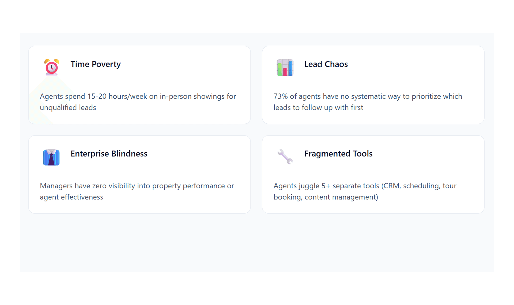Select the Time Poverty heading
Viewport: 514px width, 305px height.
[96, 64]
